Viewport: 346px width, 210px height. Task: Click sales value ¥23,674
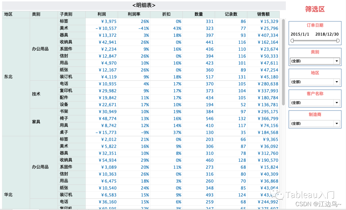point(269,49)
